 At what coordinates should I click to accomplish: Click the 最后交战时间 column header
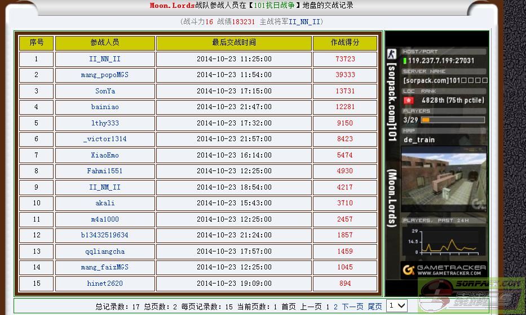click(x=234, y=43)
